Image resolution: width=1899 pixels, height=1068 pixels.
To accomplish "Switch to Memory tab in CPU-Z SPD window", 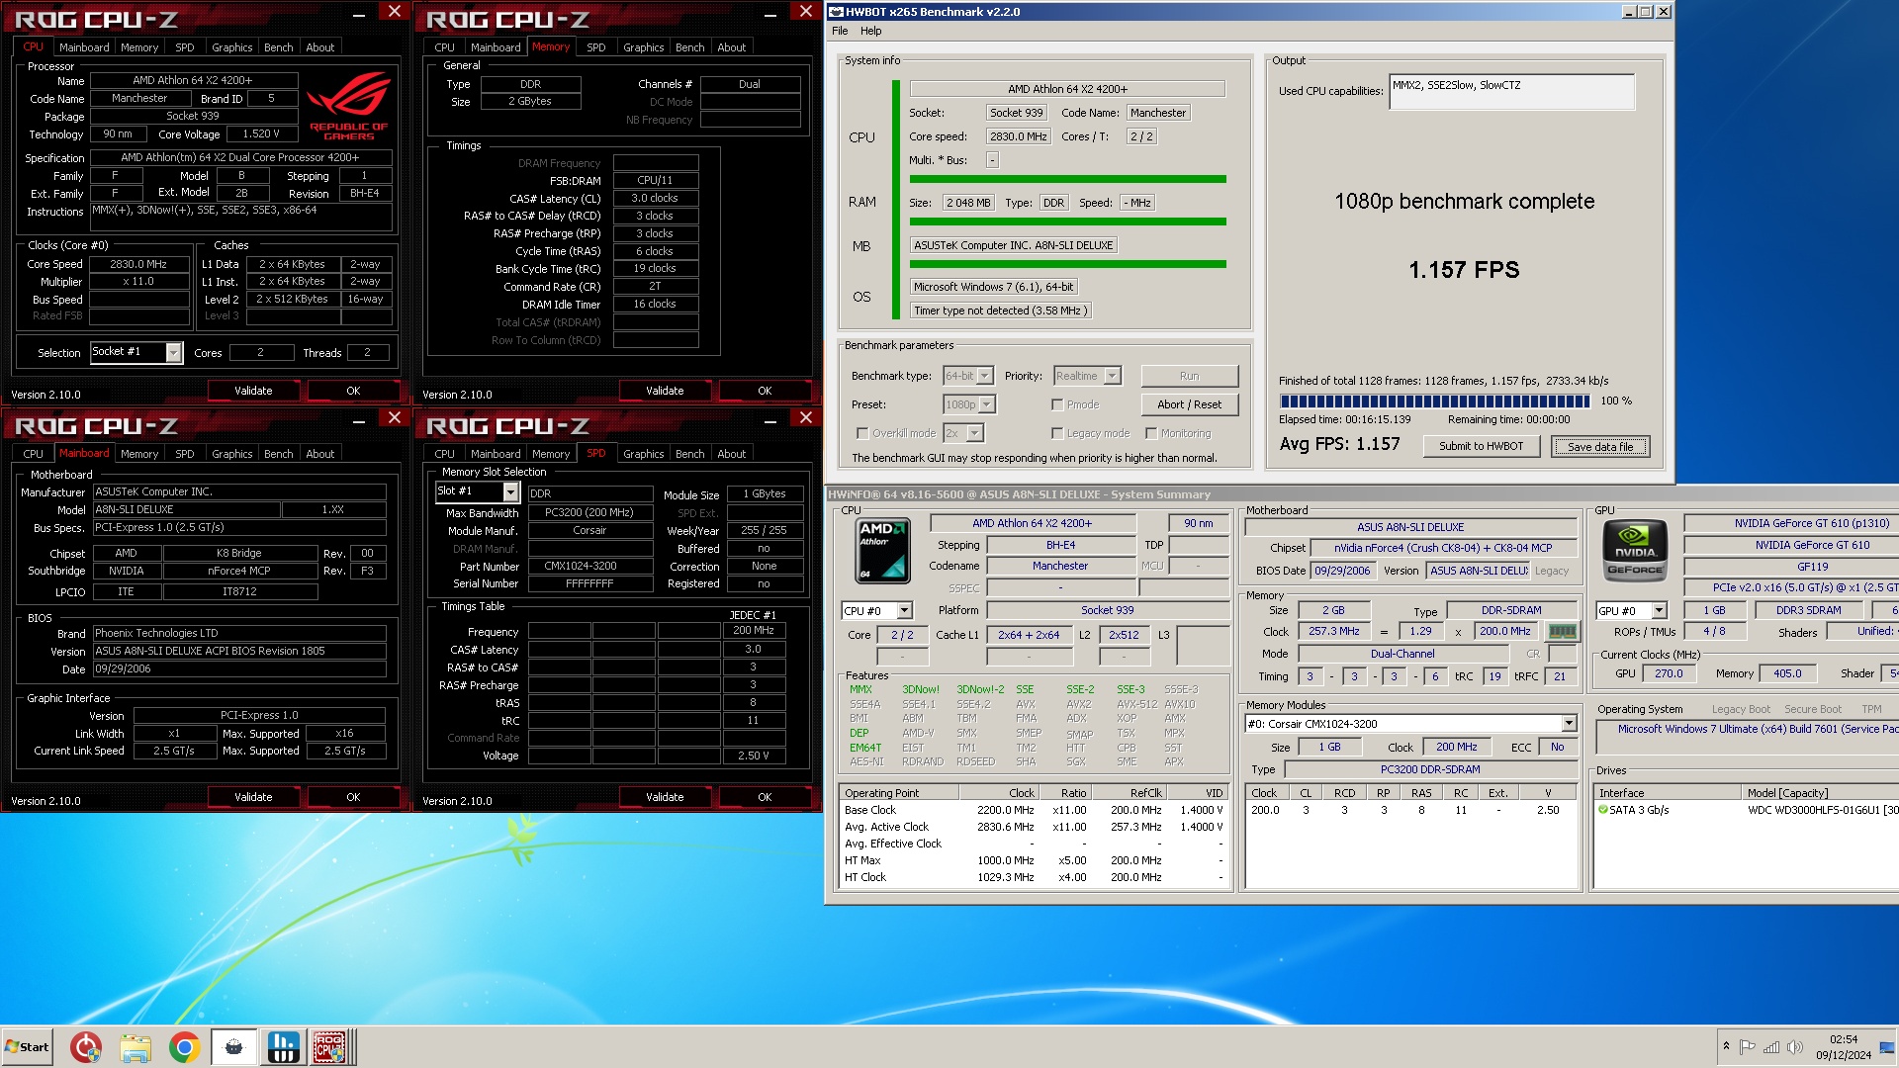I will [x=551, y=454].
